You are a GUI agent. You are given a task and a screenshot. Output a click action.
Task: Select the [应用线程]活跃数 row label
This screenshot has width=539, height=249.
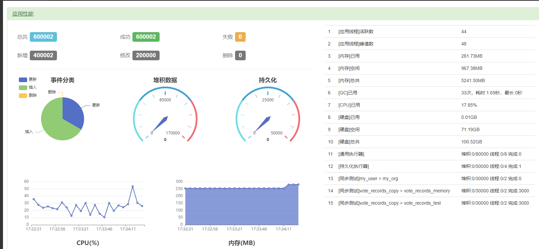pyautogui.click(x=356, y=31)
